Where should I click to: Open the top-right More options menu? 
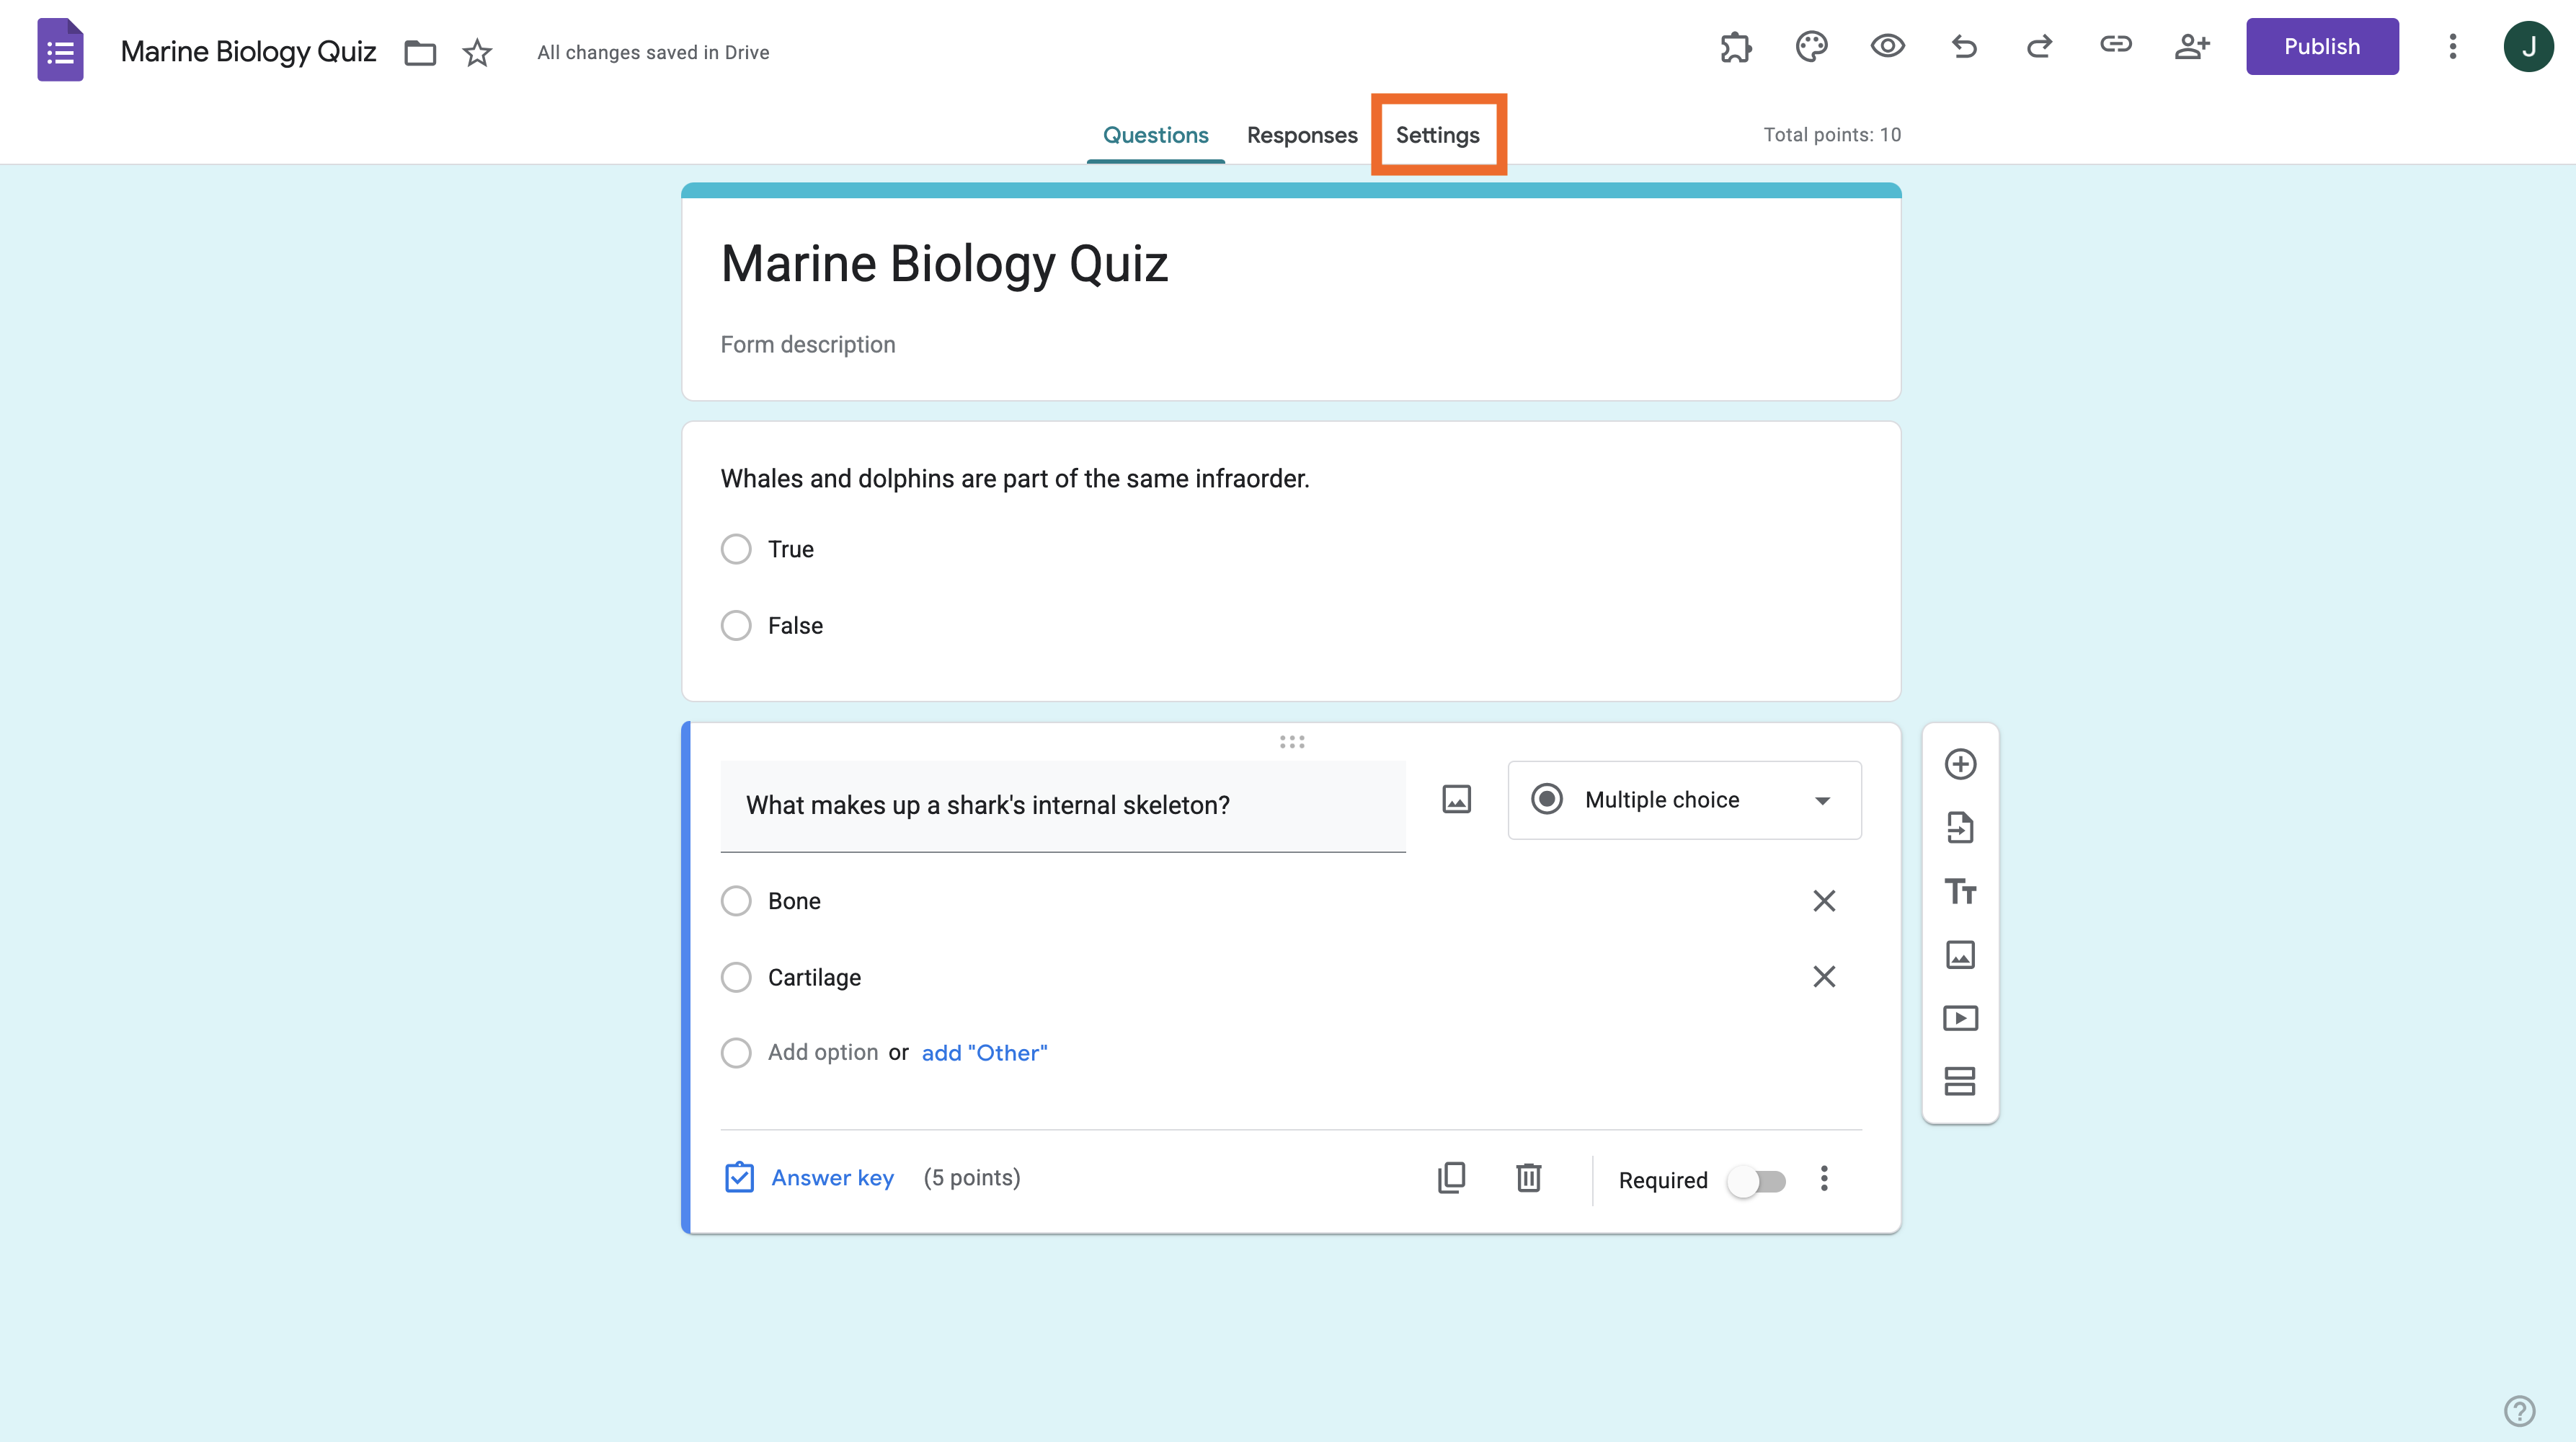(x=2452, y=47)
